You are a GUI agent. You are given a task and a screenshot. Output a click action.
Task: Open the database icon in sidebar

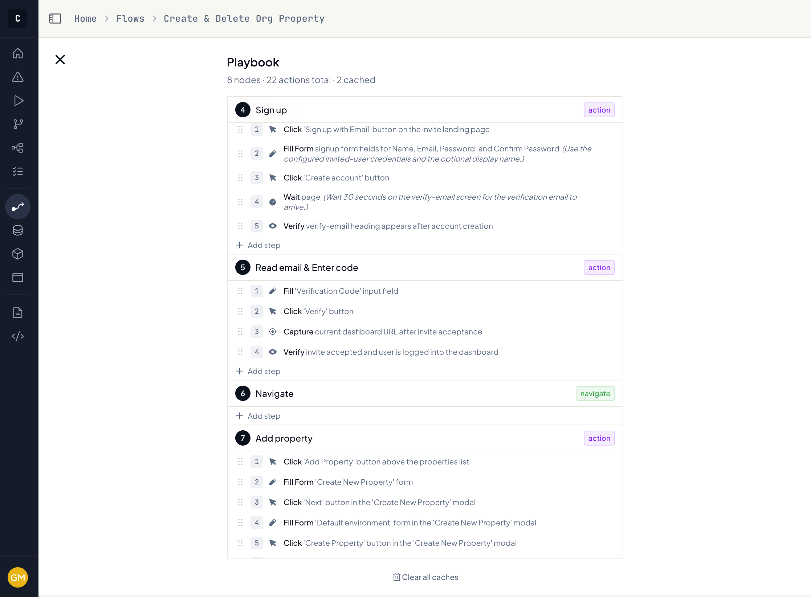click(18, 230)
